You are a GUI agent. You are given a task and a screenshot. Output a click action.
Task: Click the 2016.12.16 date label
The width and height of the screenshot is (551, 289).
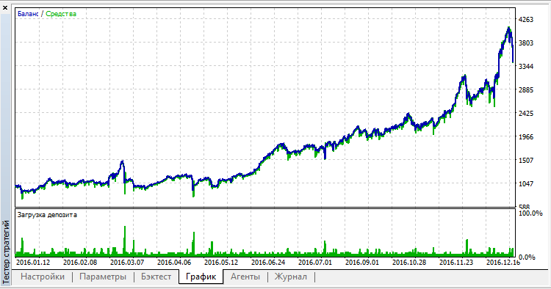click(x=503, y=263)
